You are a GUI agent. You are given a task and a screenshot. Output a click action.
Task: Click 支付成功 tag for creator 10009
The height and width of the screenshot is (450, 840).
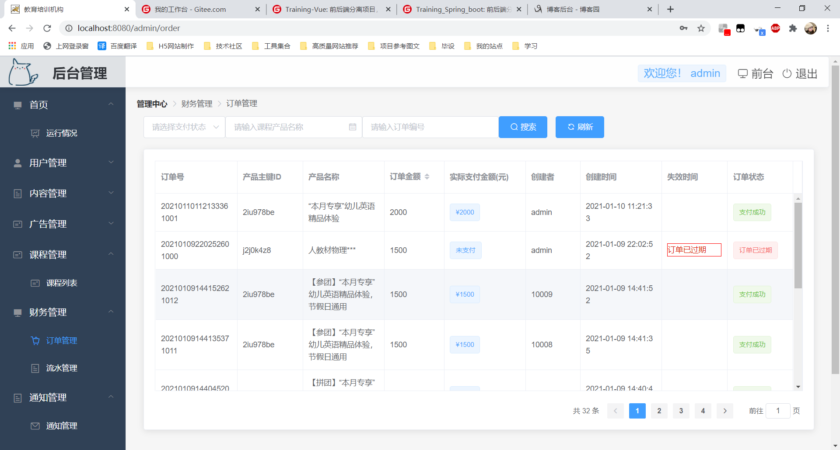click(x=752, y=294)
